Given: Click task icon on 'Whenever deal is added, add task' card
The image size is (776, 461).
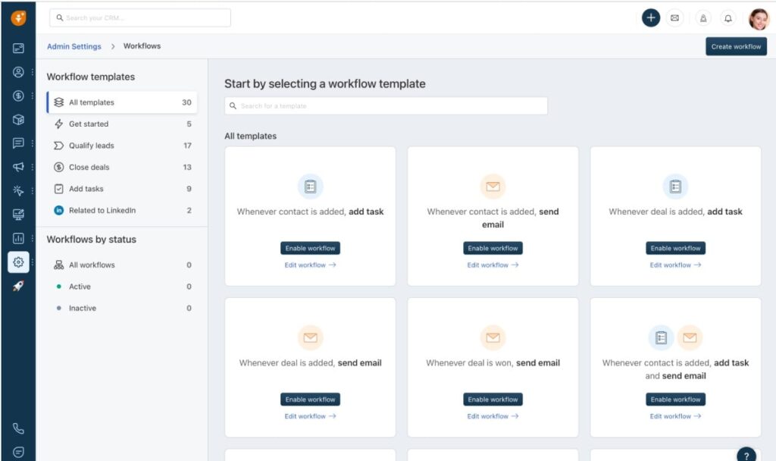Looking at the screenshot, I should tap(675, 187).
